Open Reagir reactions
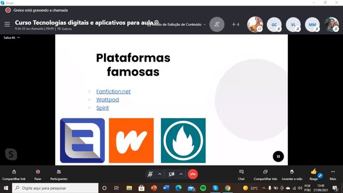Viewport: 343px width, 193px height. point(314,174)
